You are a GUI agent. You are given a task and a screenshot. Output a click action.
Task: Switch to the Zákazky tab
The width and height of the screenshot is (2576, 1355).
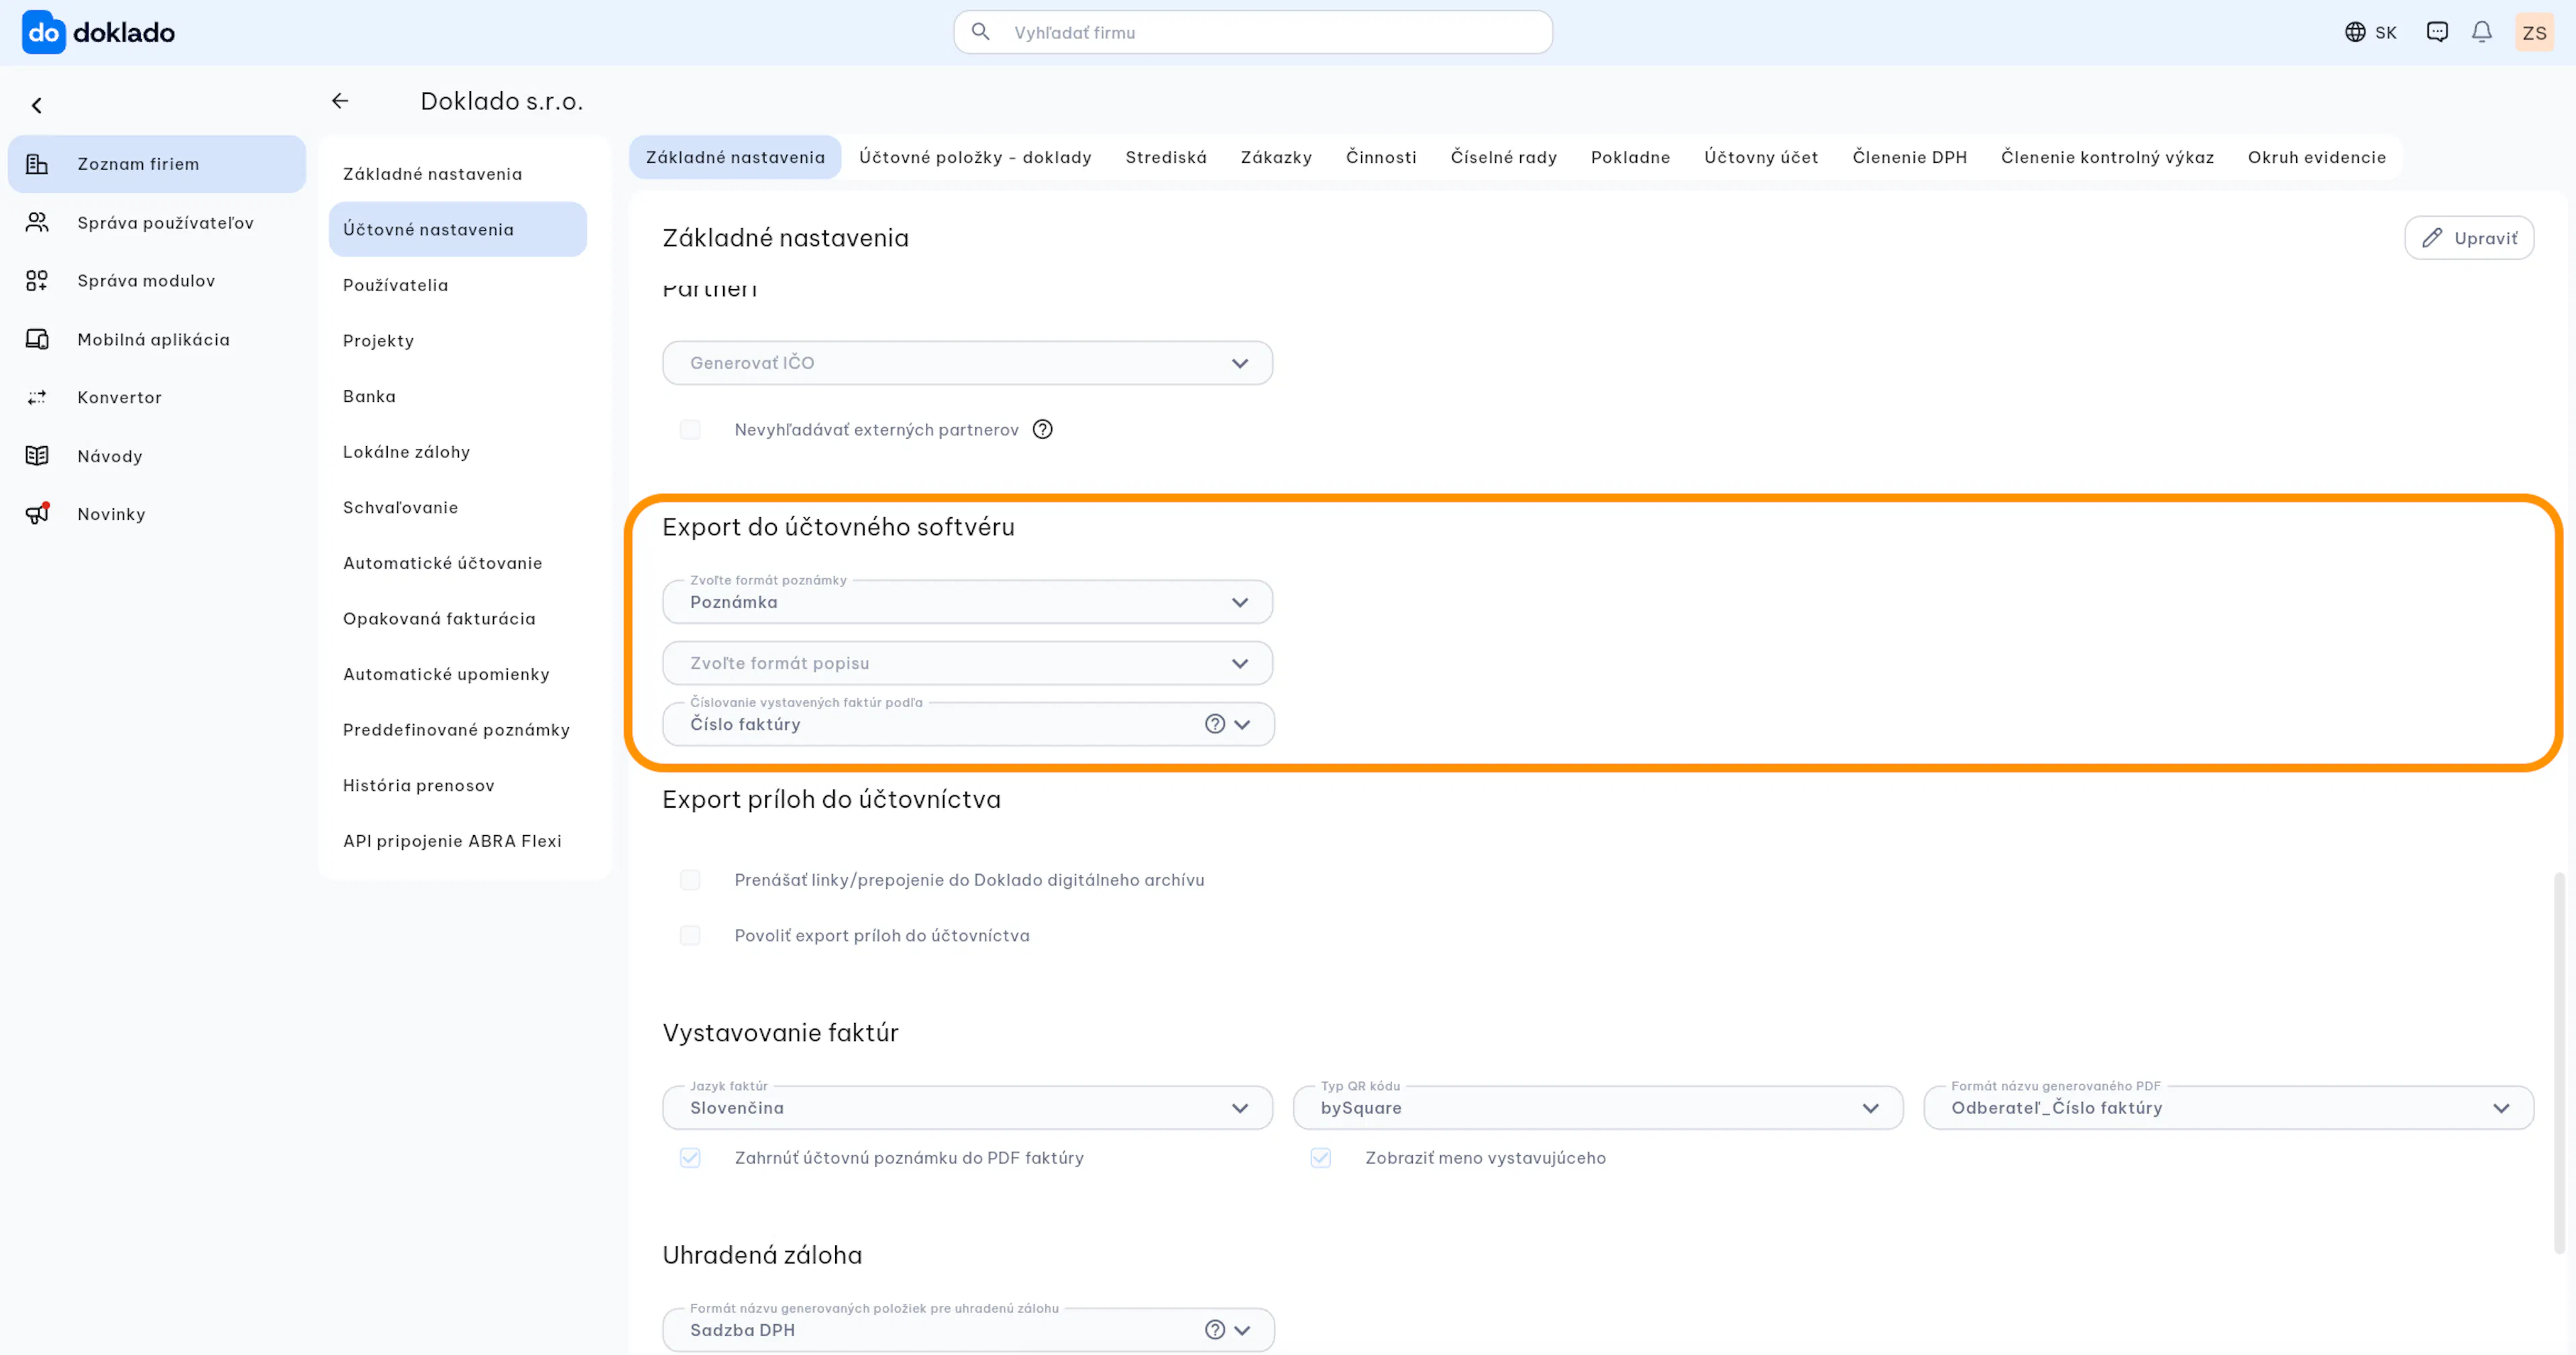1276,157
